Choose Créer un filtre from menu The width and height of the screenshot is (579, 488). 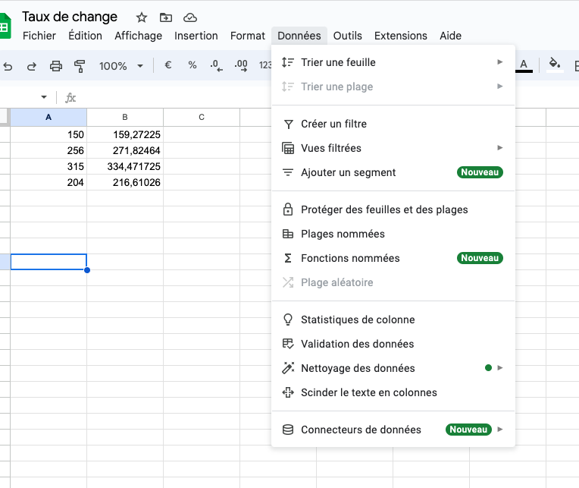point(393,124)
